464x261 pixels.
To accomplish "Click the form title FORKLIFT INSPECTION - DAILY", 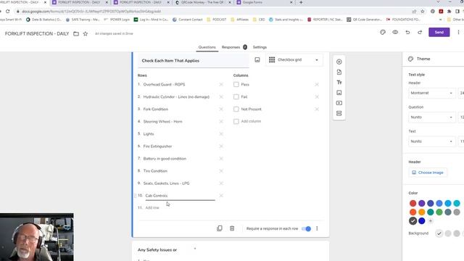I will pos(37,34).
